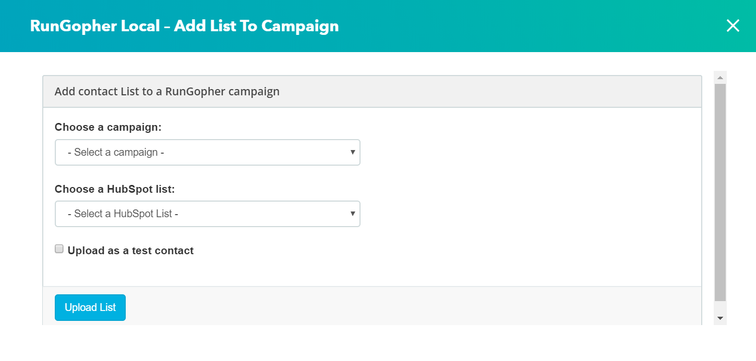Open the "Select a campaign" dropdown
Screen dimensions: 756x361
point(207,152)
